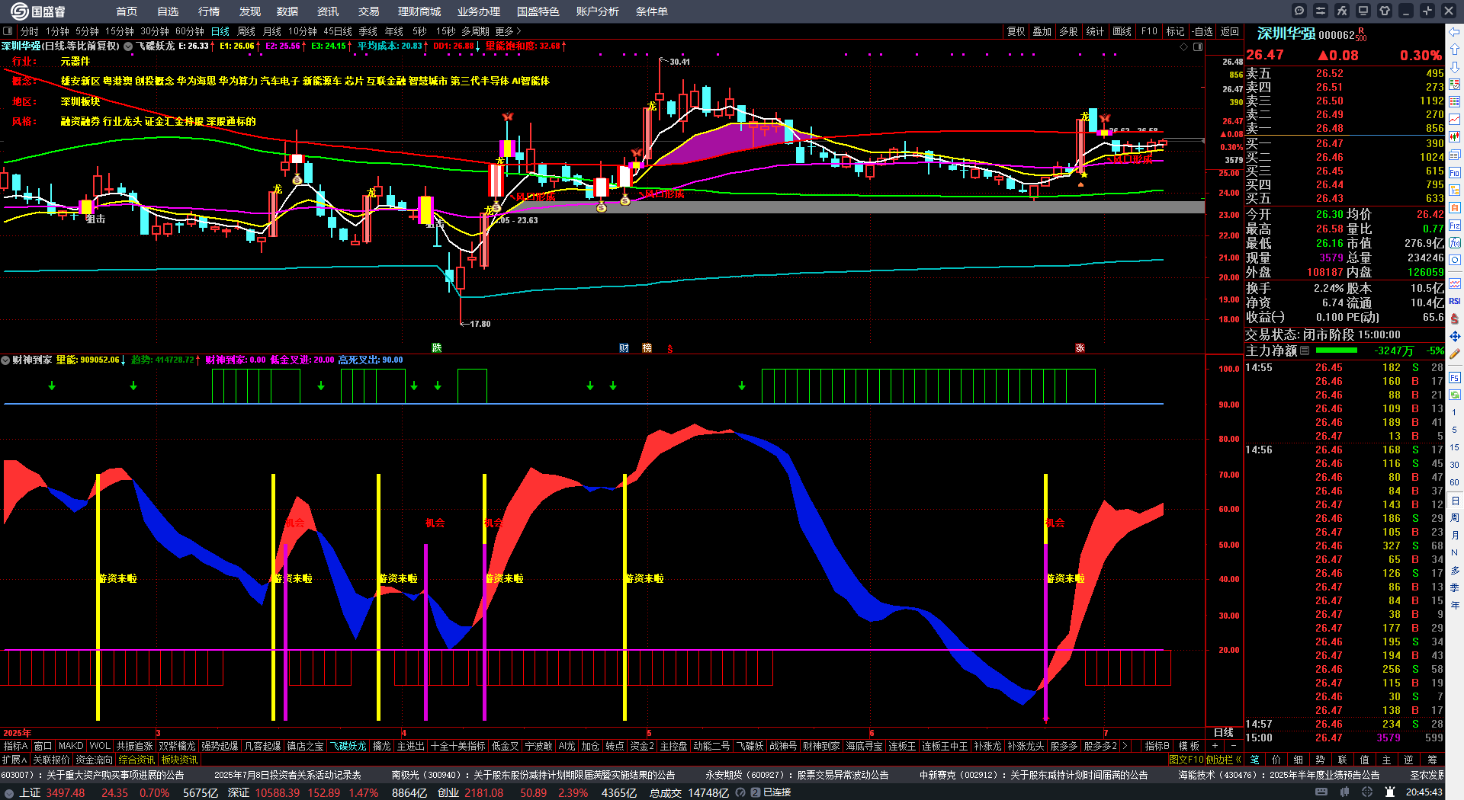
Task: Click the round arrow icon before 上证 index
Action: [9, 793]
